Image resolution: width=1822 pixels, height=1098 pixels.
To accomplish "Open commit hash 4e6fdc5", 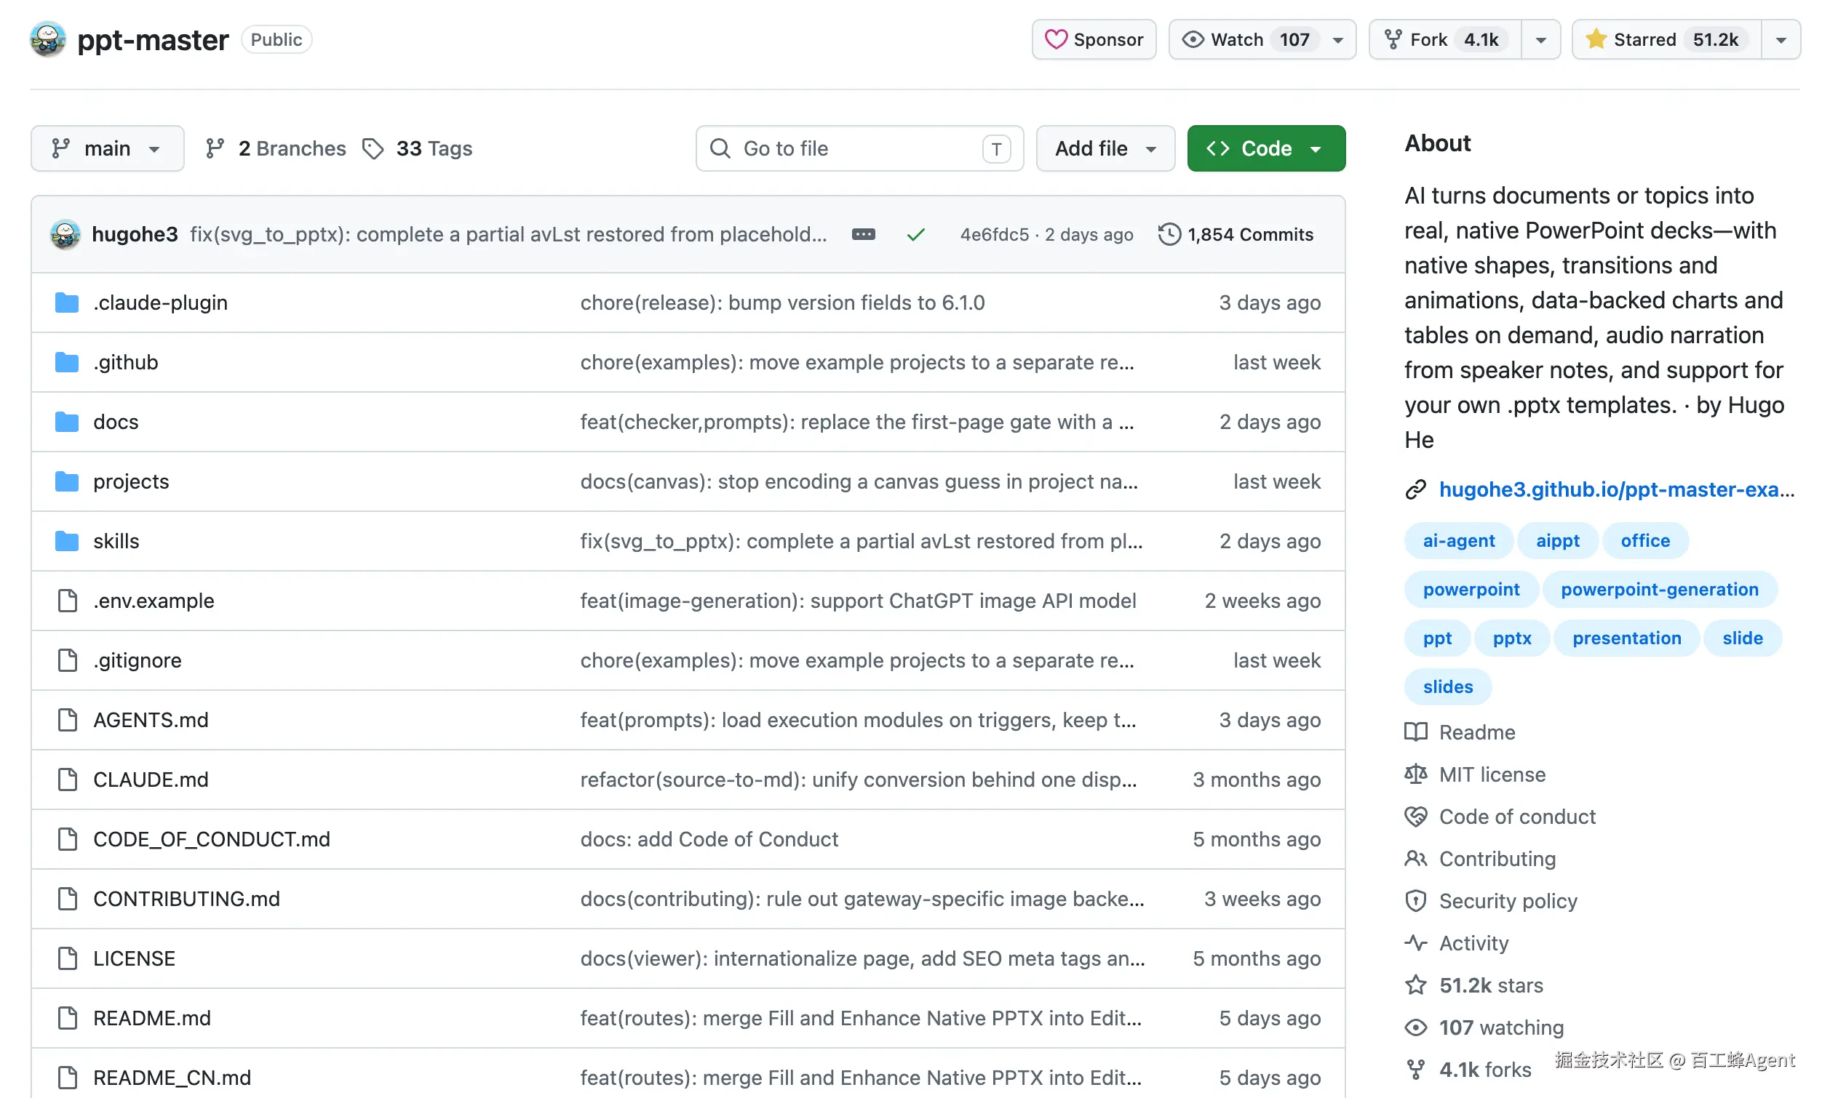I will (x=994, y=234).
